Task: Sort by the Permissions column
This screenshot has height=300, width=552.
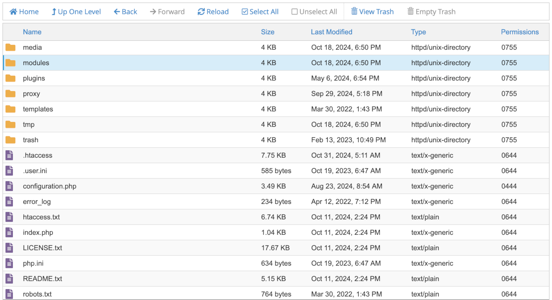Action: (x=520, y=32)
